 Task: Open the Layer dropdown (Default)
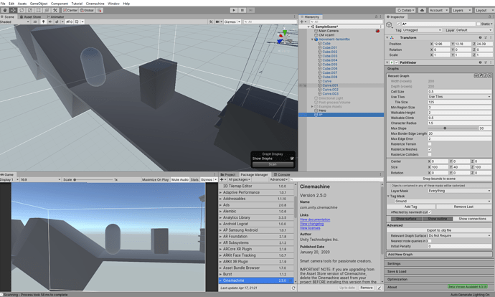click(473, 30)
